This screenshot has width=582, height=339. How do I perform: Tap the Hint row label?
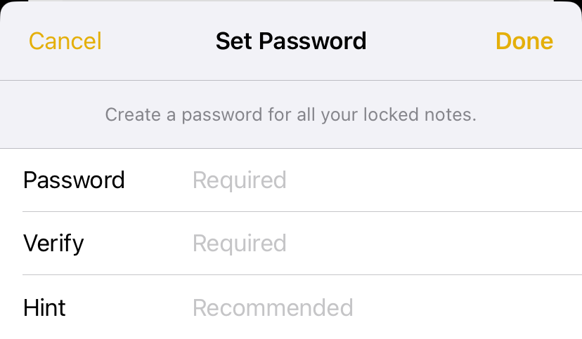pos(44,307)
